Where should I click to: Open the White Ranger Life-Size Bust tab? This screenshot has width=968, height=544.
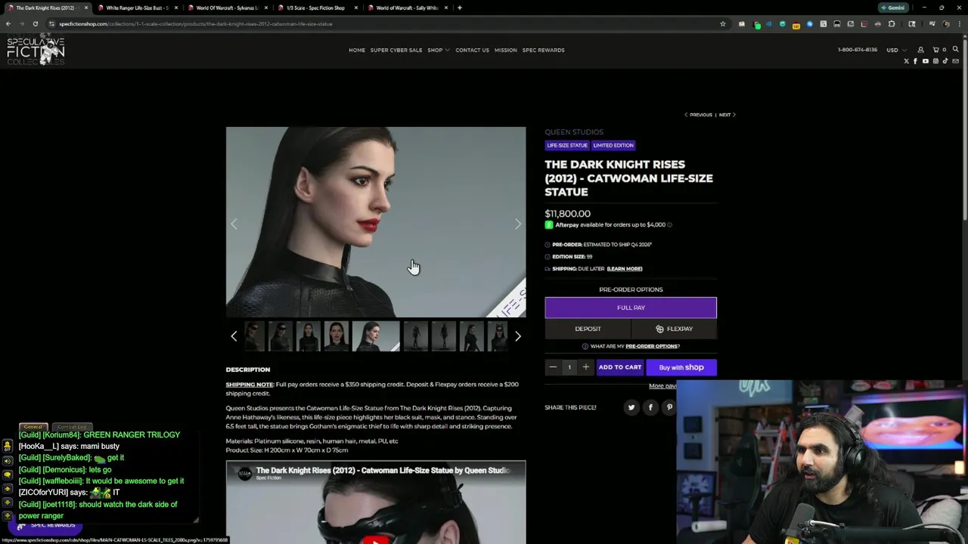point(136,8)
